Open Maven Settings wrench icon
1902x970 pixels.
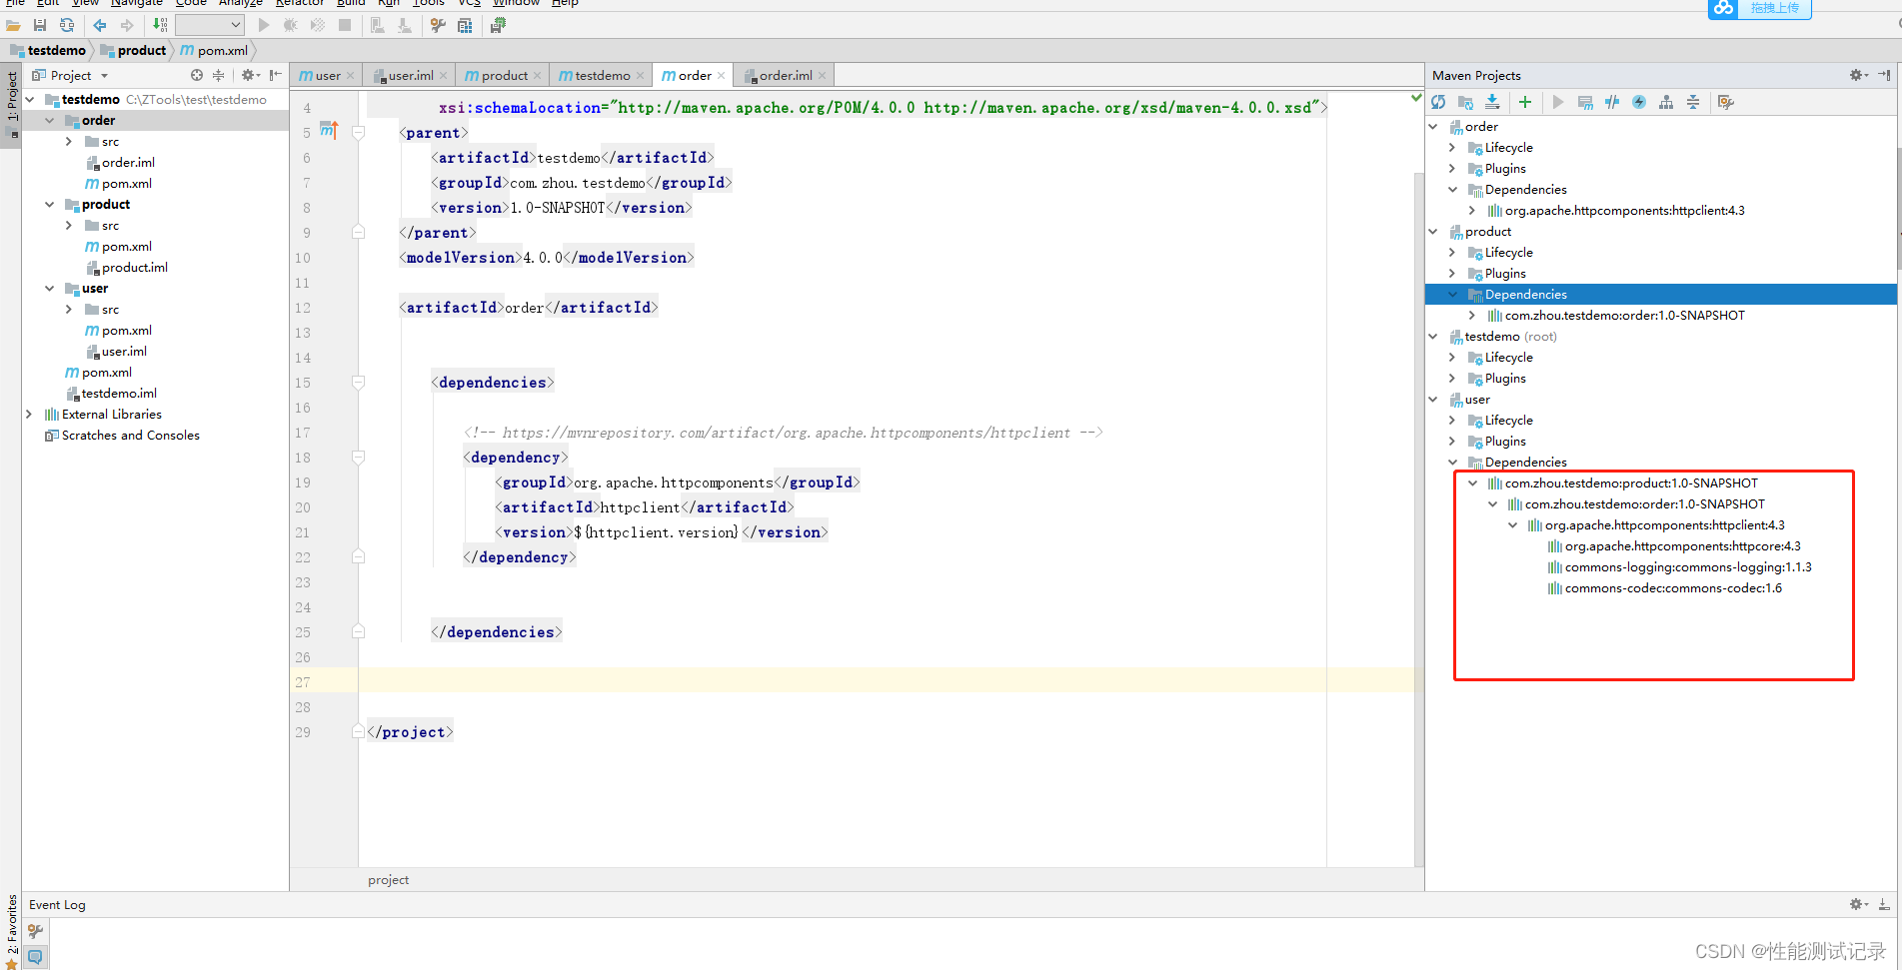pos(1725,102)
